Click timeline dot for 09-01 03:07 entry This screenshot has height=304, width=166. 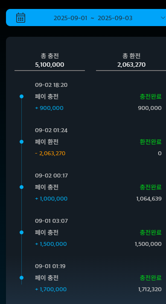pos(21,232)
